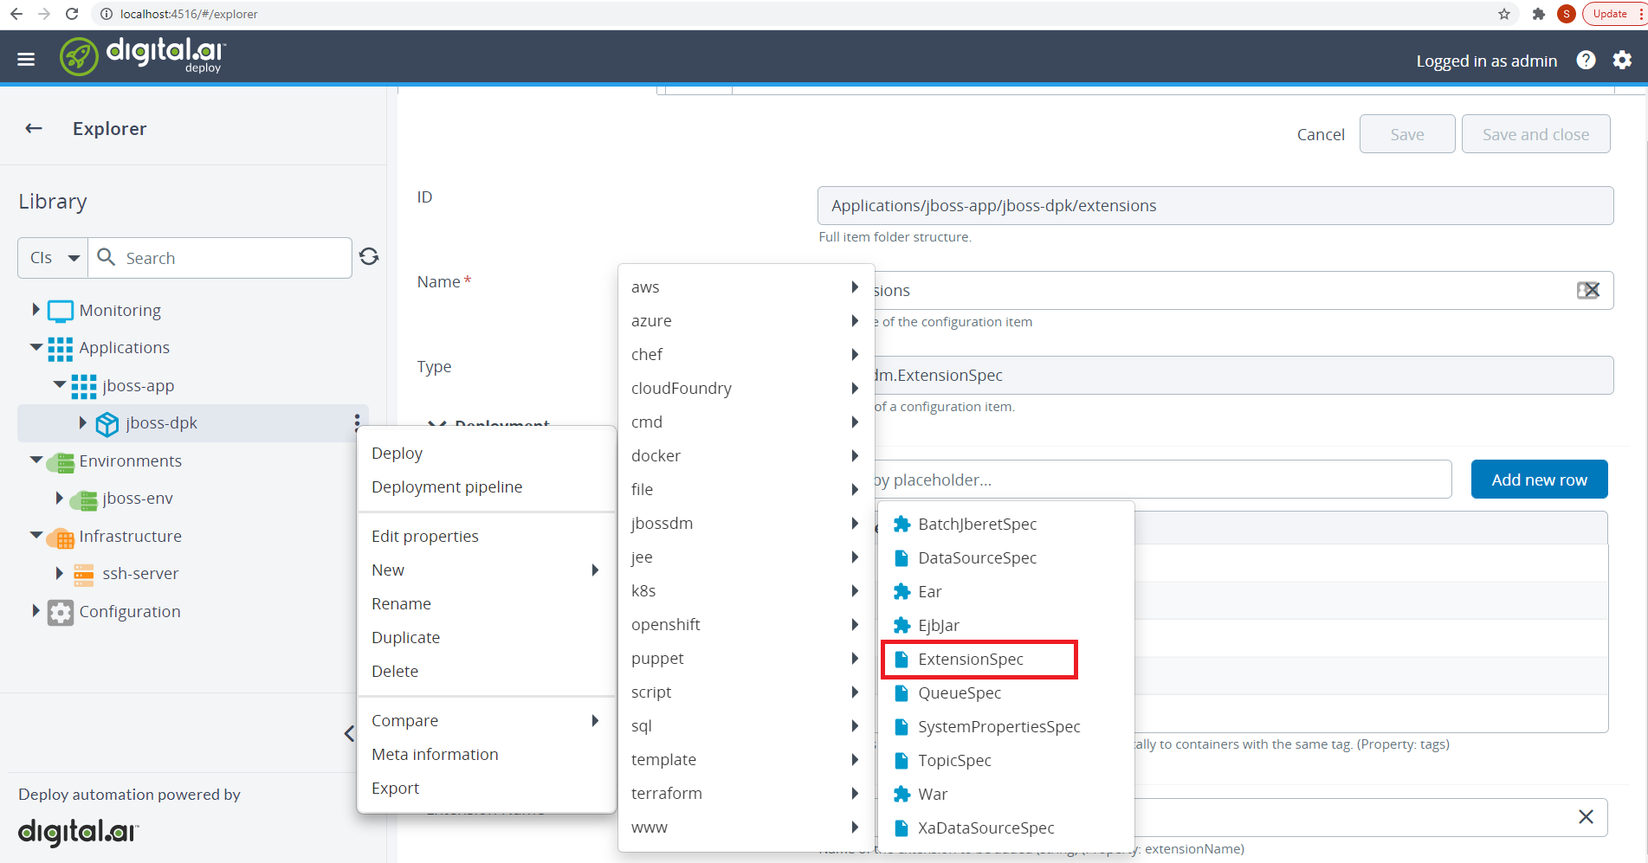The image size is (1648, 863).
Task: Expand the jboss-dpk tree node
Action: click(82, 422)
